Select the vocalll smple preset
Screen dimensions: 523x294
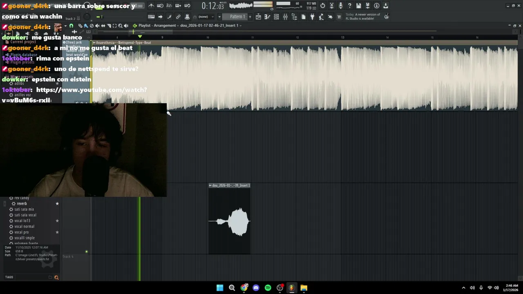(25, 238)
